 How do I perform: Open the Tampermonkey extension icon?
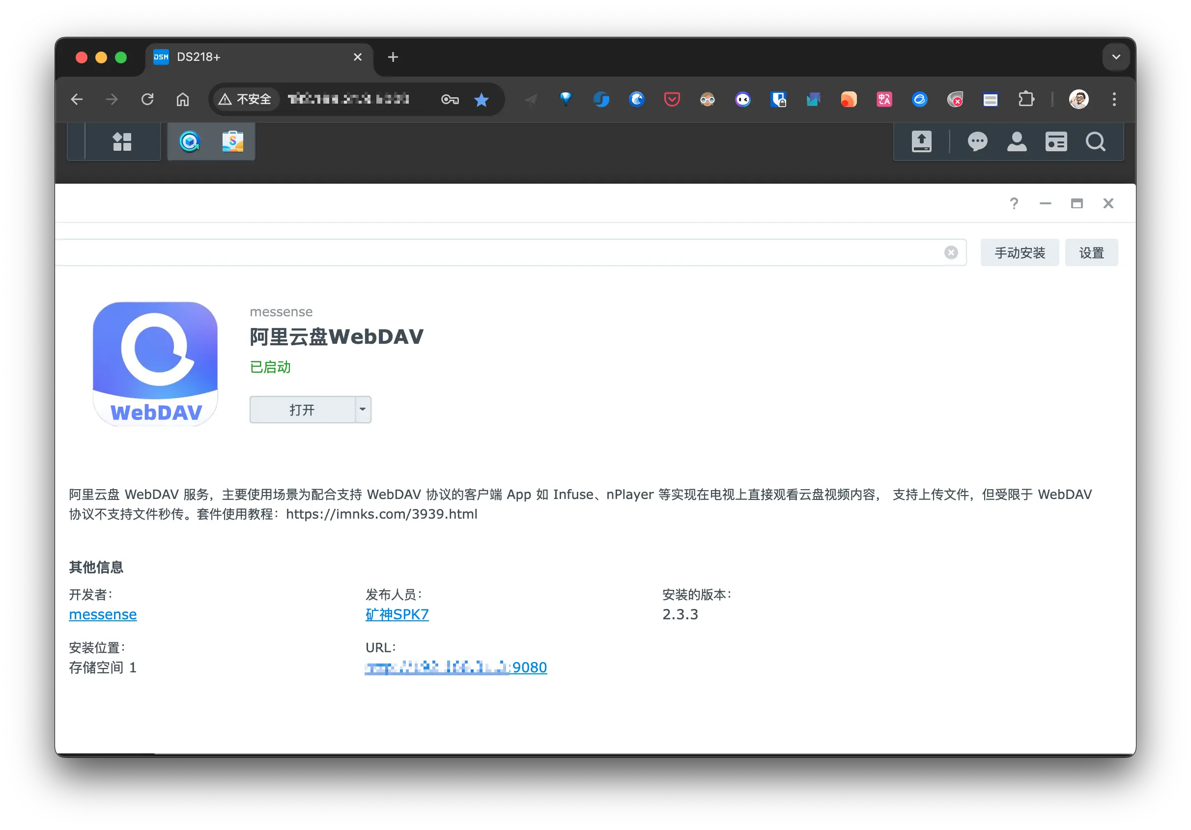pyautogui.click(x=708, y=99)
